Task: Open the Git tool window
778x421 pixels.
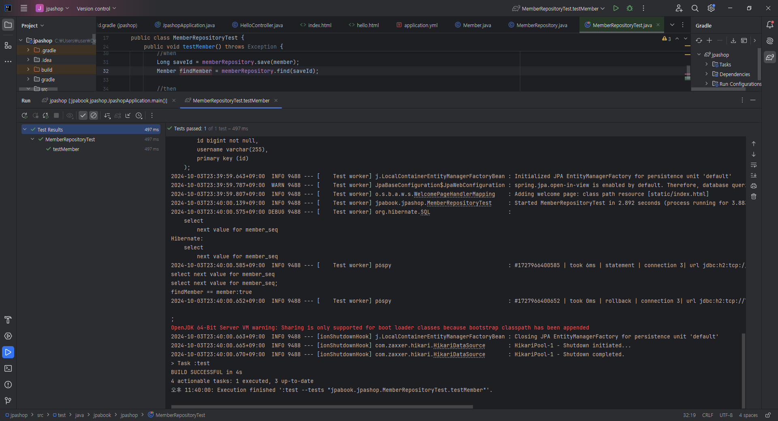Action: (8, 401)
